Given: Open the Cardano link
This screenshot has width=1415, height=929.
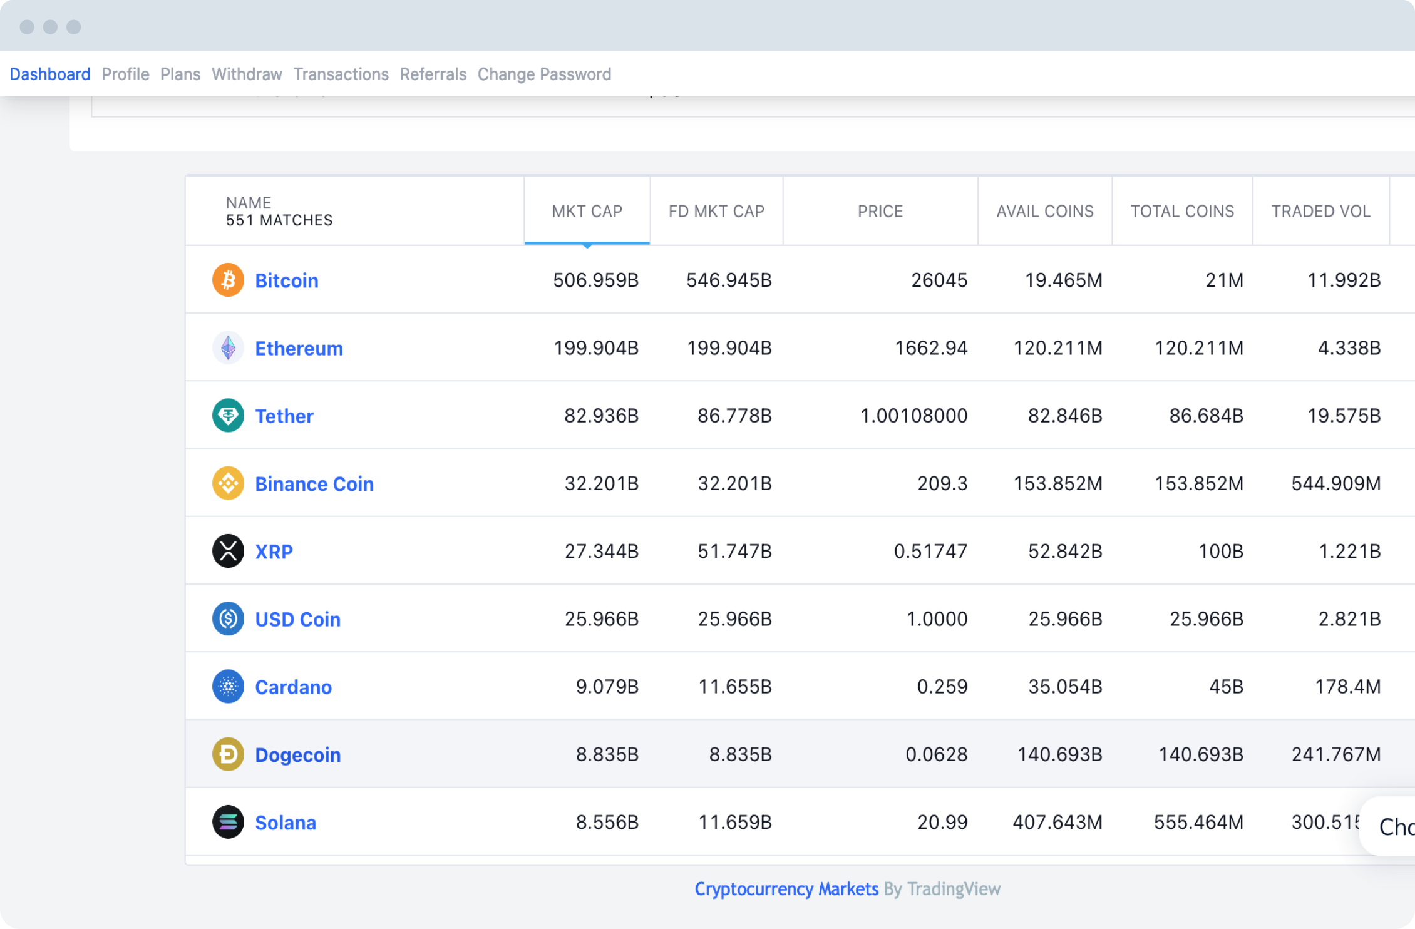Looking at the screenshot, I should (x=293, y=687).
